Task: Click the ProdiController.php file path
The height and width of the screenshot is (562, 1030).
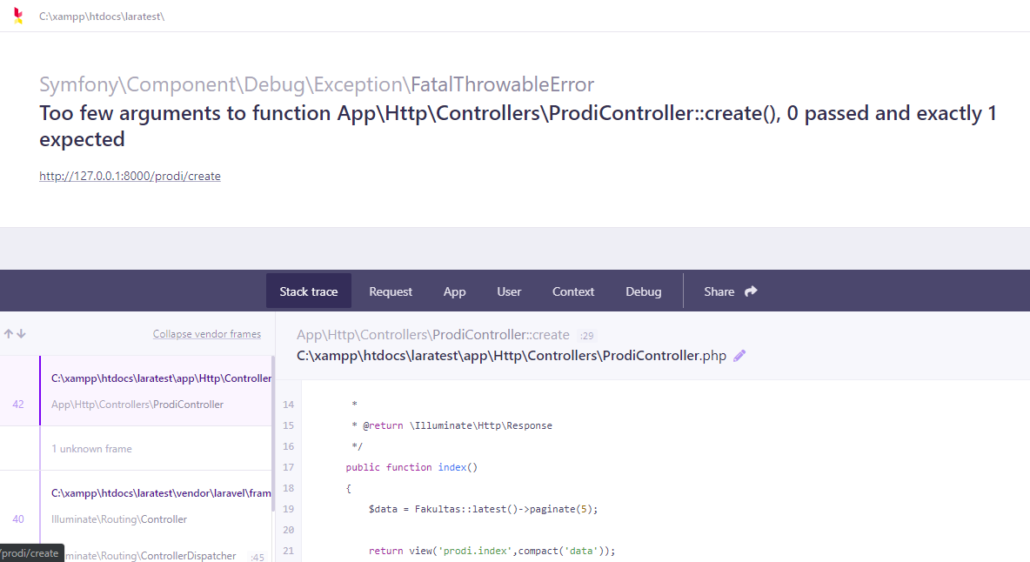Action: point(511,356)
